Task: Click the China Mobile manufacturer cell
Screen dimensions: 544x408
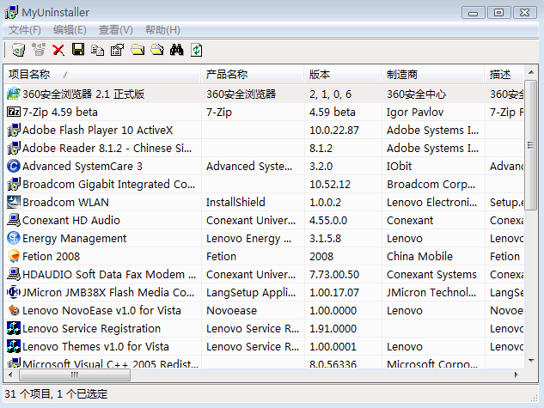Action: [419, 256]
